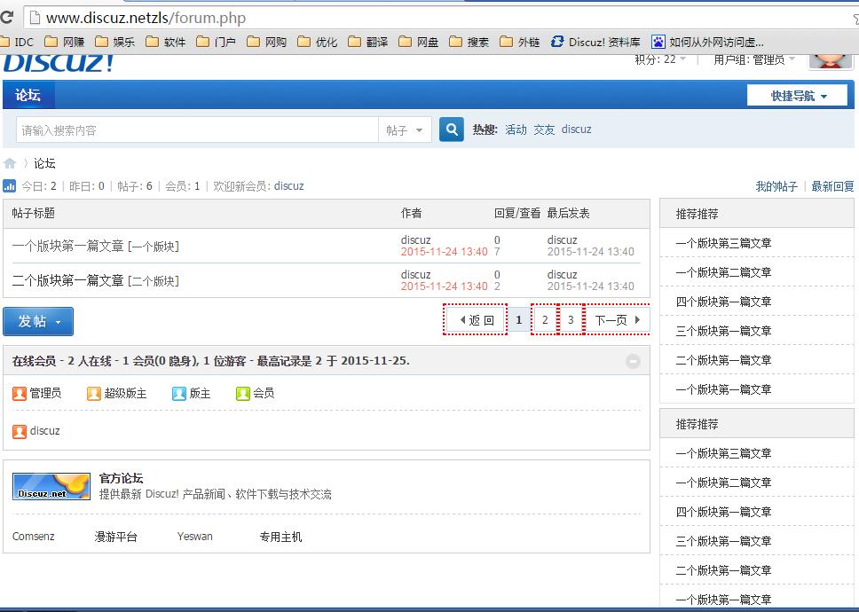Image resolution: width=859 pixels, height=612 pixels.
Task: Open the 搜索 bookmark folder
Action: click(x=469, y=43)
